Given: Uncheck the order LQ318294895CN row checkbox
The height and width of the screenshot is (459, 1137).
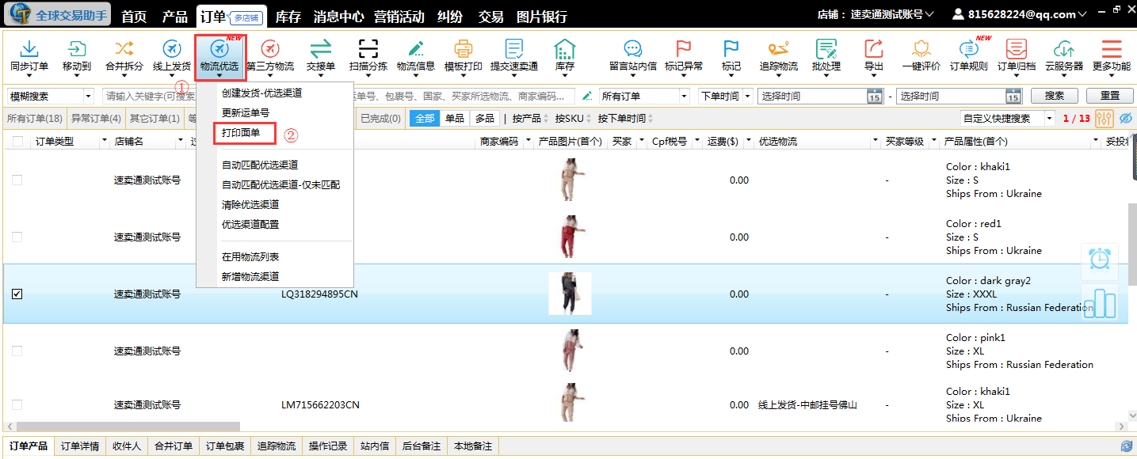Looking at the screenshot, I should (x=17, y=294).
